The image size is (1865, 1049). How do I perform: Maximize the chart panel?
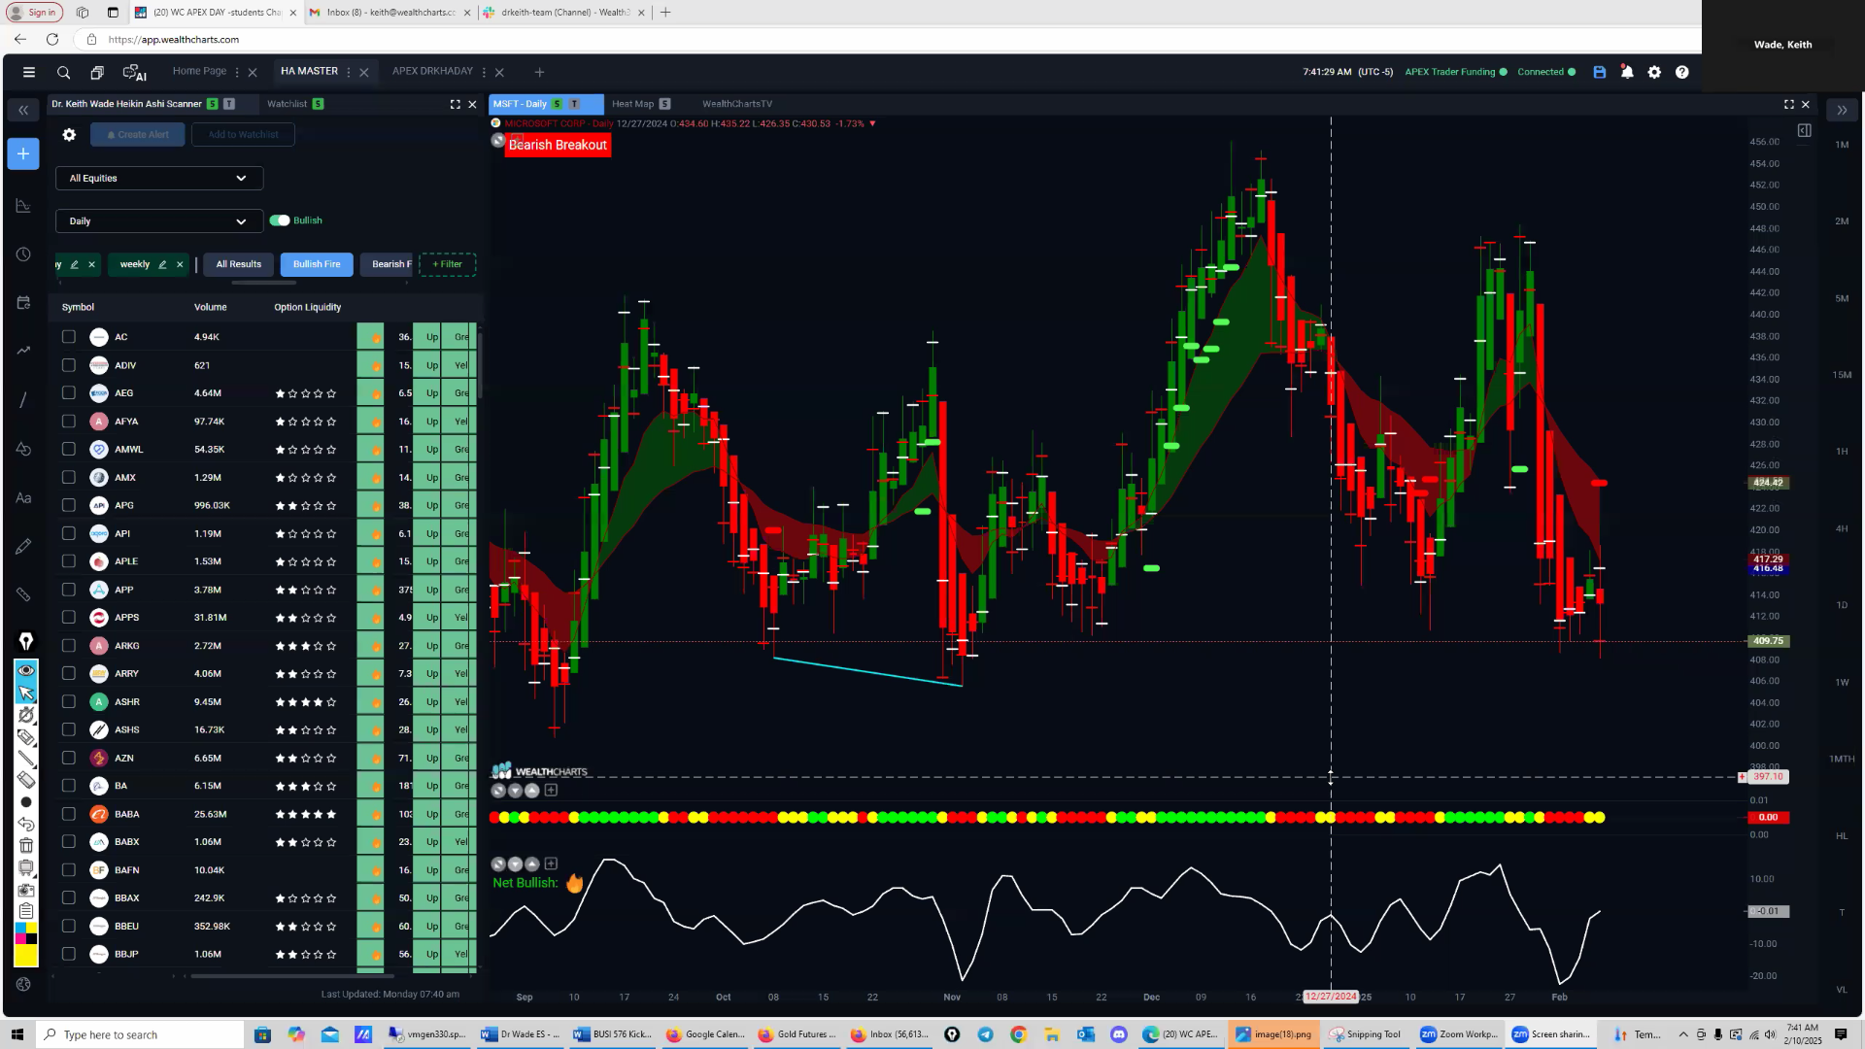tap(1788, 104)
